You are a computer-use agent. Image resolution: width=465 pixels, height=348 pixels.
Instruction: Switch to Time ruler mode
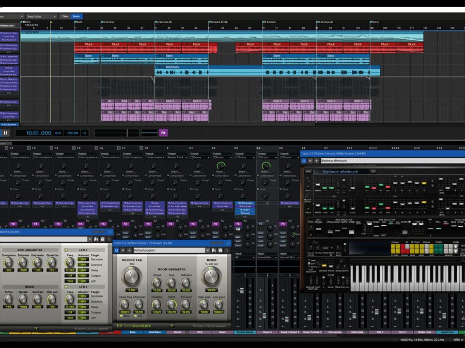pyautogui.click(x=65, y=16)
